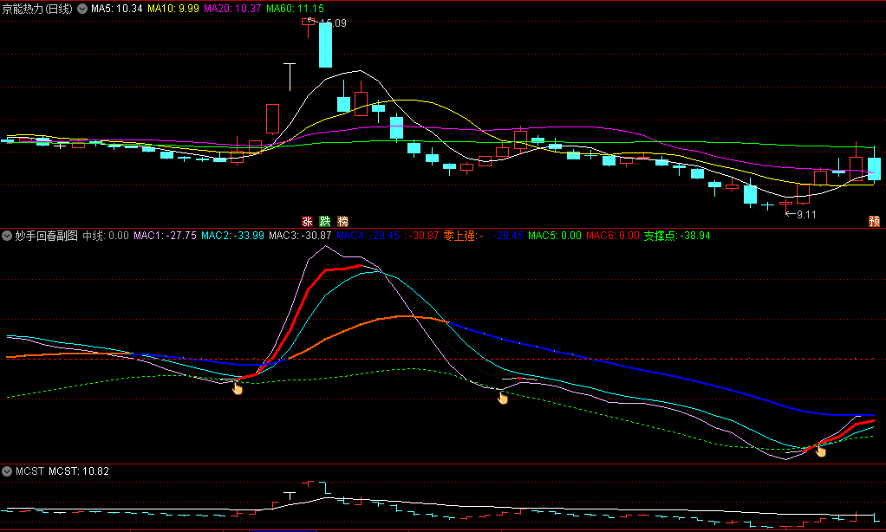Click the 妙手回春副图 indicator name

(x=46, y=235)
